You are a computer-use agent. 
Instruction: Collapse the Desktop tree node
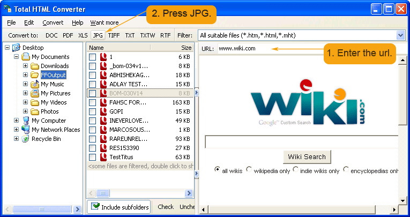click(8, 48)
